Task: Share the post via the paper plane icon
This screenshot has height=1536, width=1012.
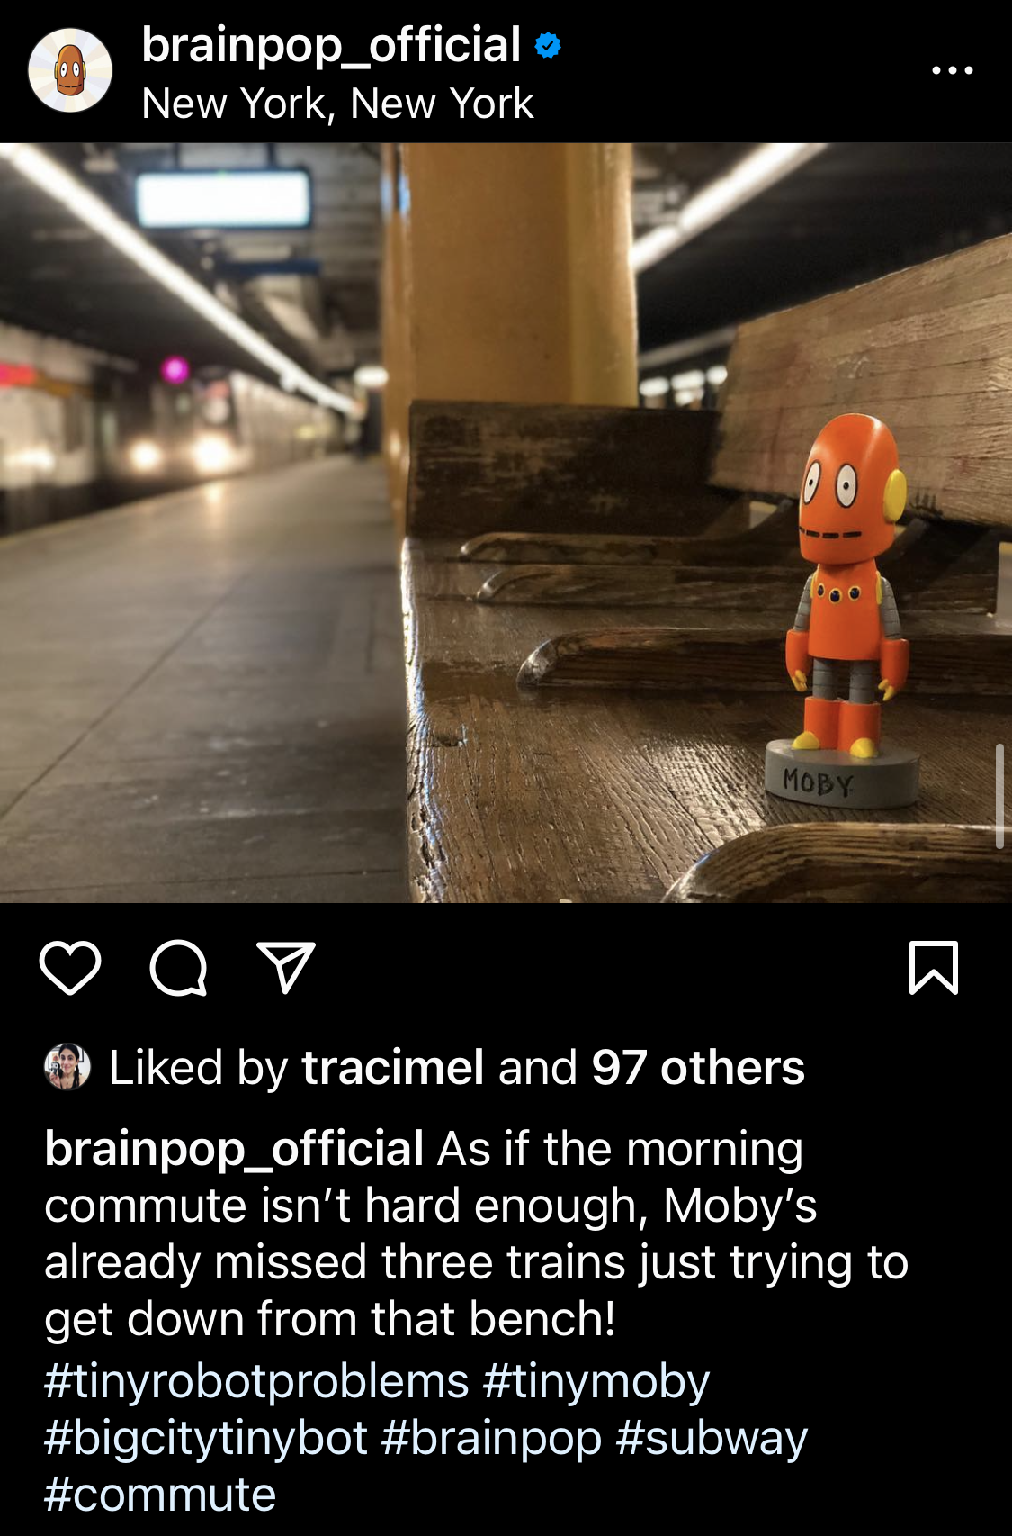Action: [x=286, y=968]
